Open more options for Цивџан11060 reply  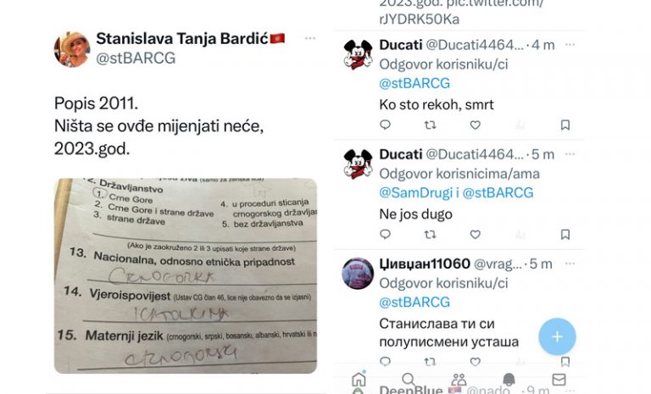pos(570,264)
